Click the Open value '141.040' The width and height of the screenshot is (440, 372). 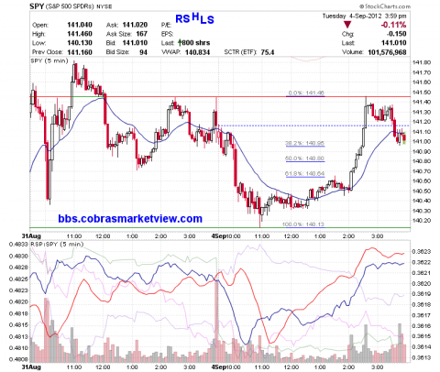point(80,25)
